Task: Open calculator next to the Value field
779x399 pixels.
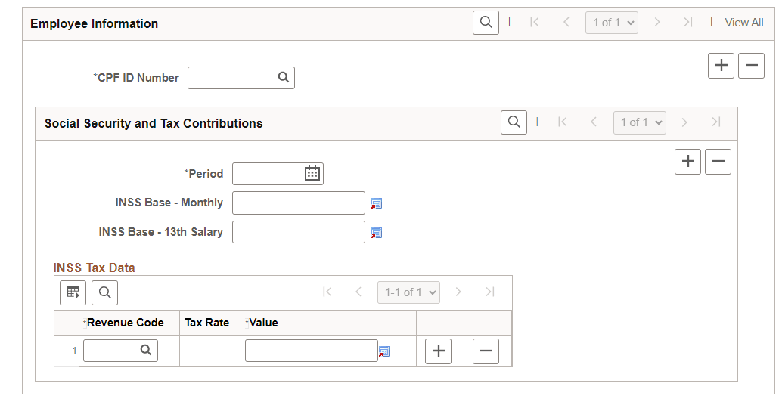Action: pyautogui.click(x=384, y=351)
